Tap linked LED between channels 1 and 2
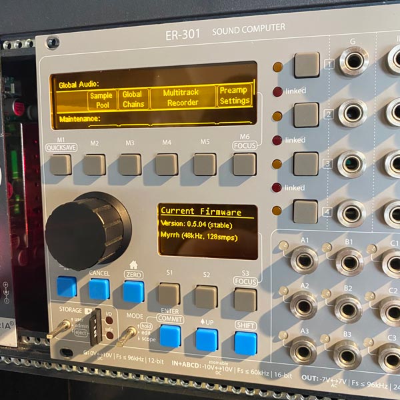 coord(277,91)
